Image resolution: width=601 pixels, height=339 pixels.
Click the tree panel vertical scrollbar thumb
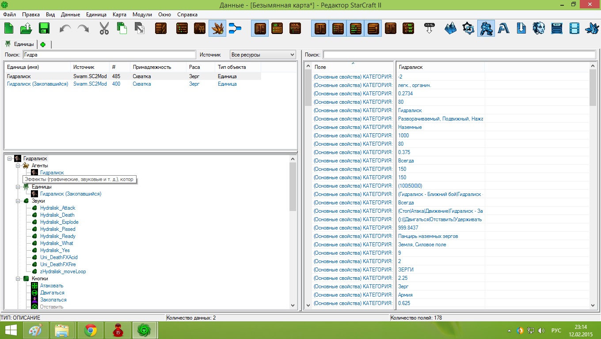pos(293,187)
